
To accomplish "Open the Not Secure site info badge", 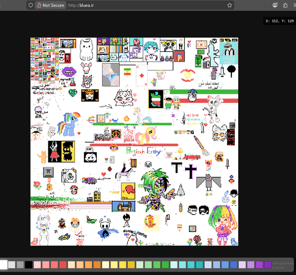I will pos(50,5).
